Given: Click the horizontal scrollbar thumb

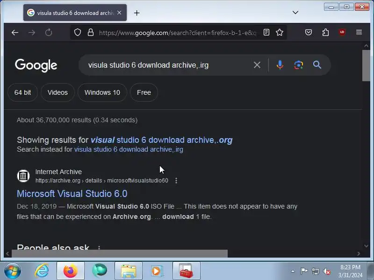Looking at the screenshot, I should 120,253.
